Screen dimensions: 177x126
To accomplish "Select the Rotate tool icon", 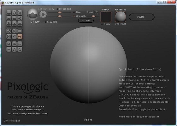I will coord(14,13).
